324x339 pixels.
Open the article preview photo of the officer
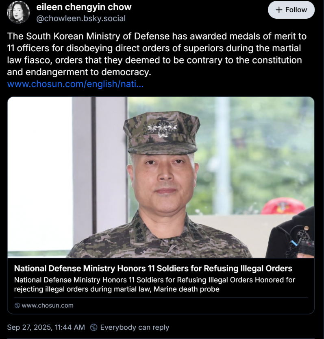click(x=161, y=177)
